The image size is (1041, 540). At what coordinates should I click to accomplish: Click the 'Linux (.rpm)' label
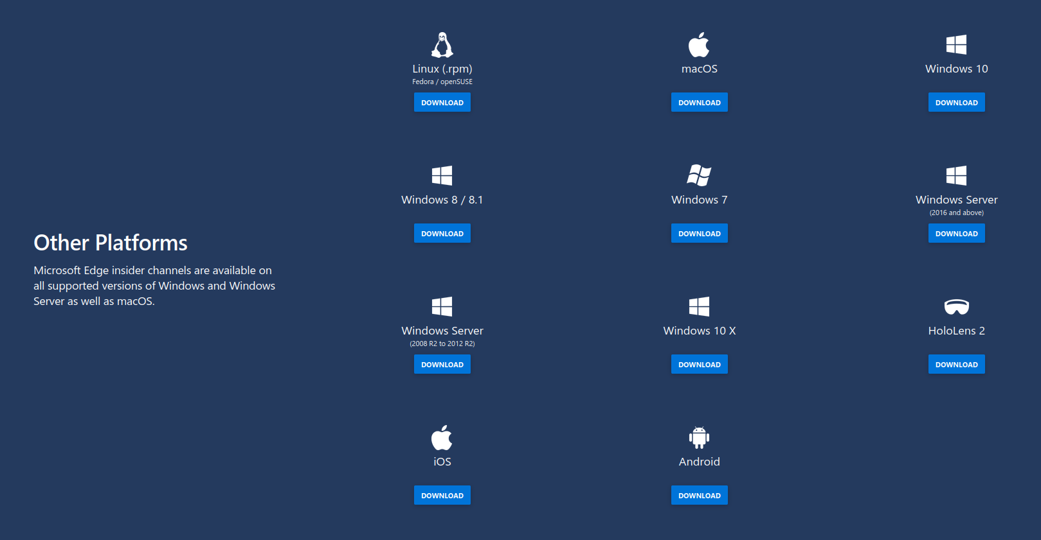[x=442, y=69]
